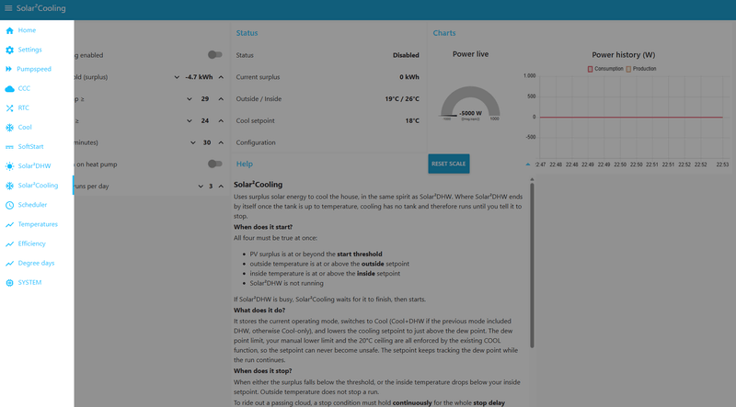Select Degree days menu entry
Image resolution: width=736 pixels, height=407 pixels.
pos(37,263)
